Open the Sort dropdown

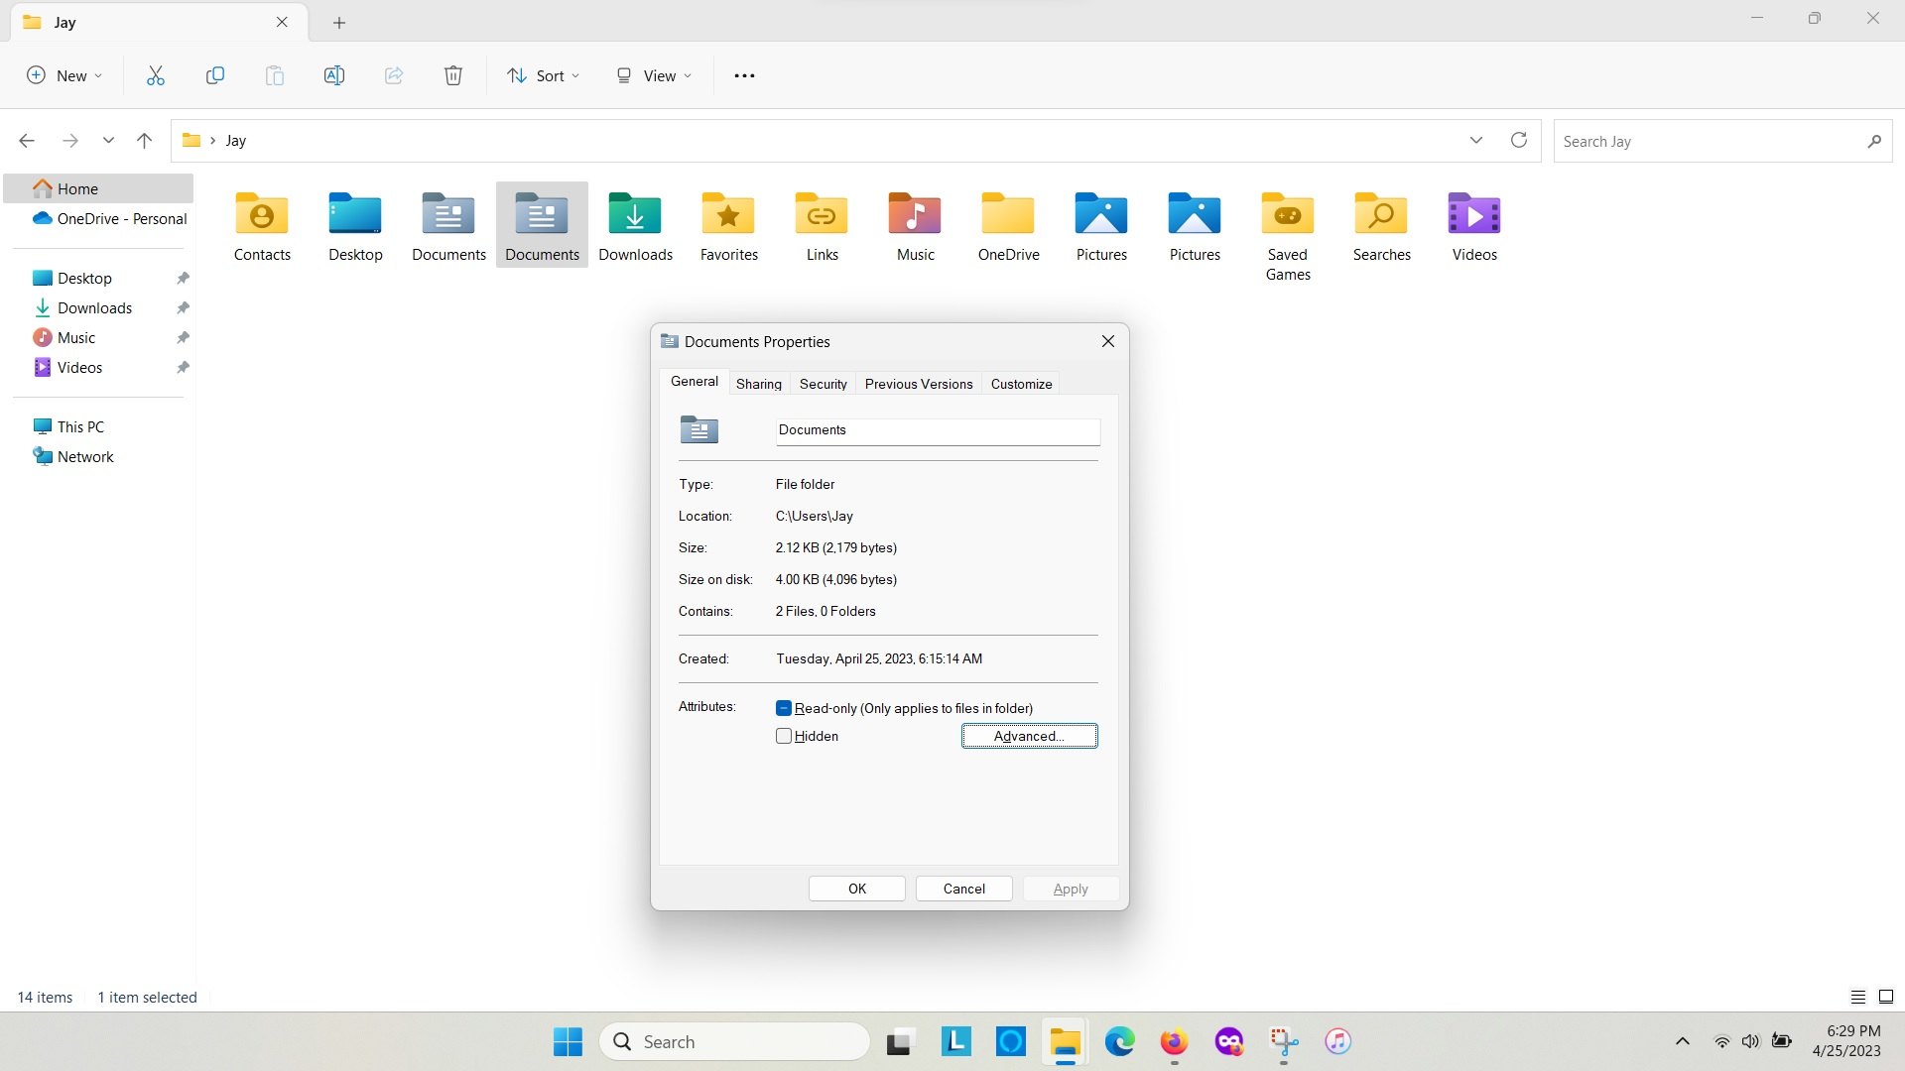(x=544, y=75)
